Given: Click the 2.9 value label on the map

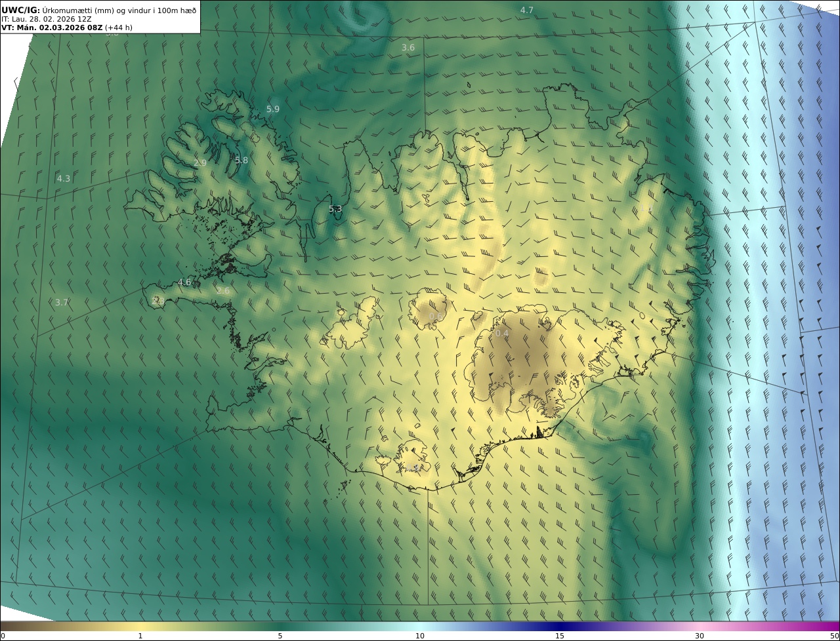Looking at the screenshot, I should (200, 163).
